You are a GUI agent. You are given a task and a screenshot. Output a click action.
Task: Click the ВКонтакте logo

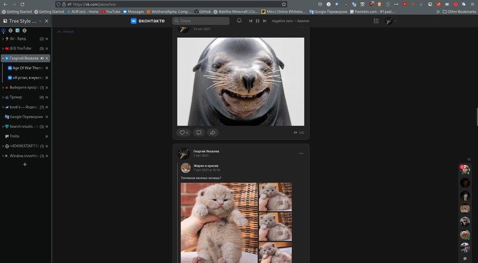coord(147,21)
